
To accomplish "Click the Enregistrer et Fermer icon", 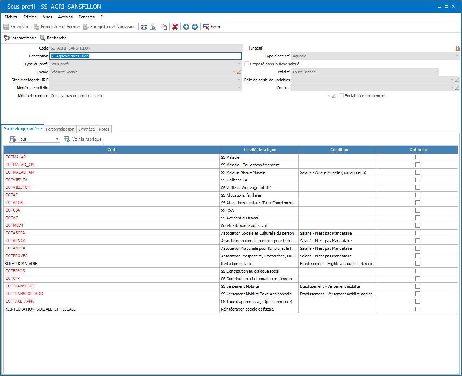I will click(36, 27).
